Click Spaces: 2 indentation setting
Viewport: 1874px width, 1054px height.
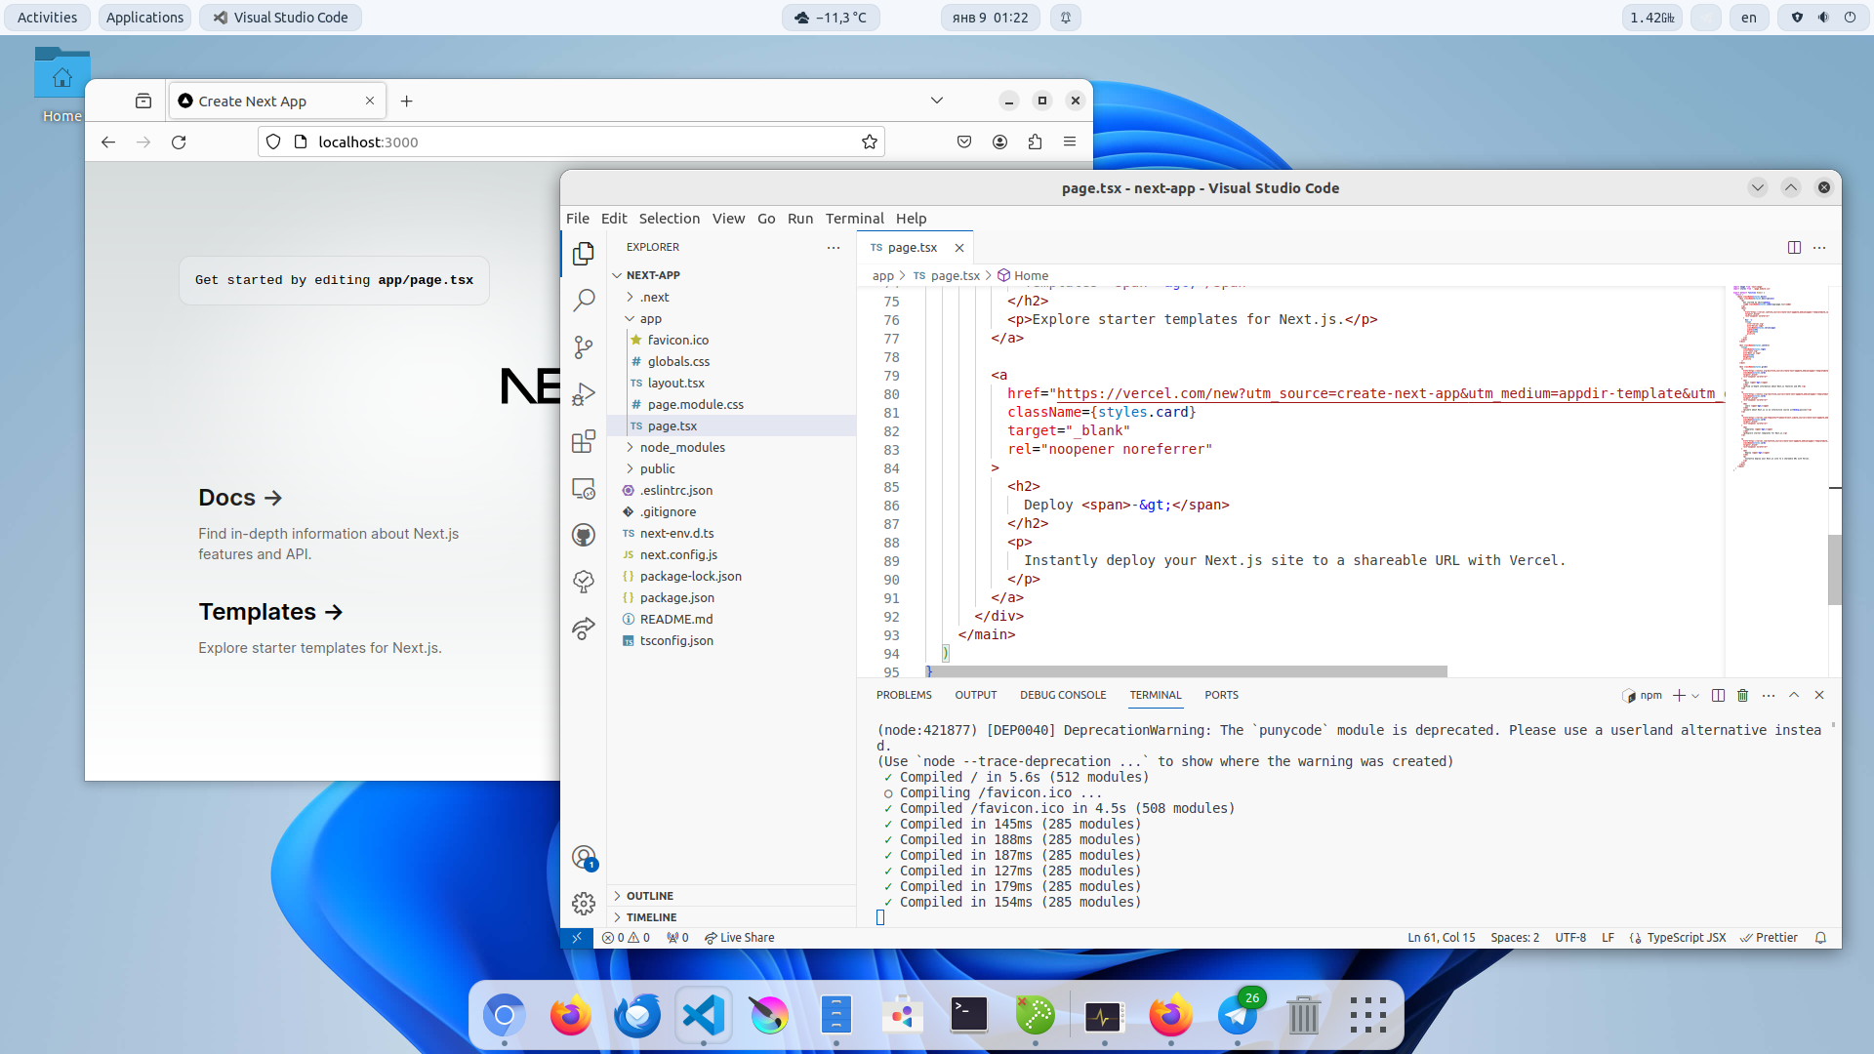pyautogui.click(x=1515, y=938)
